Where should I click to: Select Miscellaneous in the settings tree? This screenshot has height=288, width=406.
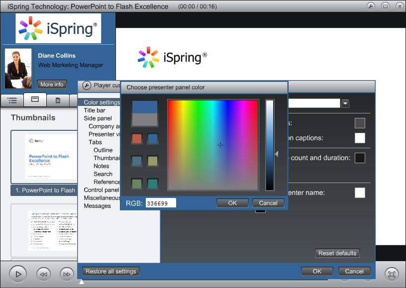pos(102,198)
